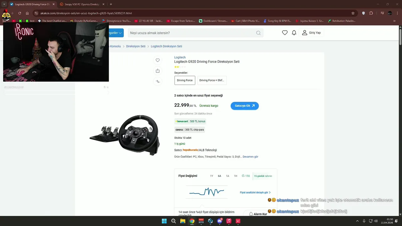The width and height of the screenshot is (402, 226).
Task: Click the browser home button
Action: pyautogui.click(x=27, y=13)
